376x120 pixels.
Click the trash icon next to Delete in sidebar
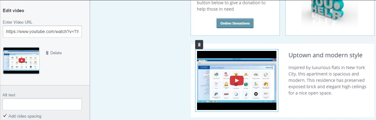tap(47, 53)
